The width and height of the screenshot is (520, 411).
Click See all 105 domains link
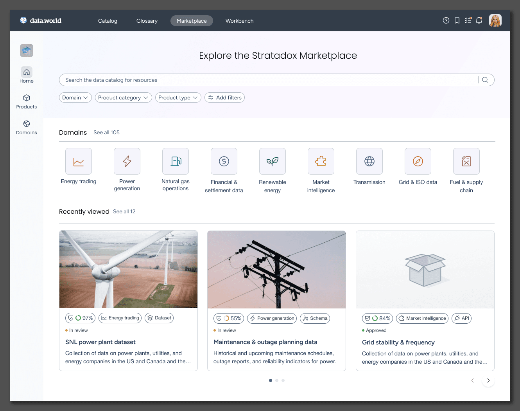coord(106,132)
